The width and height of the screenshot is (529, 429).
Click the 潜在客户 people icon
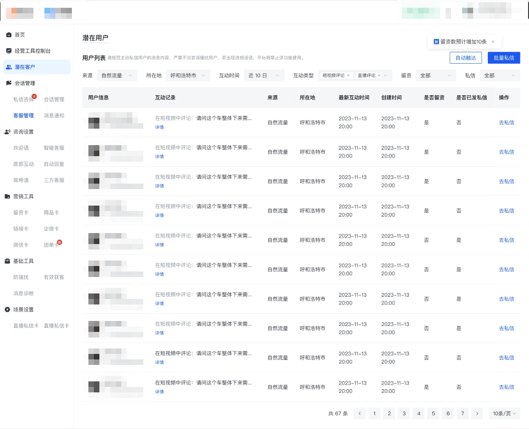coord(8,67)
